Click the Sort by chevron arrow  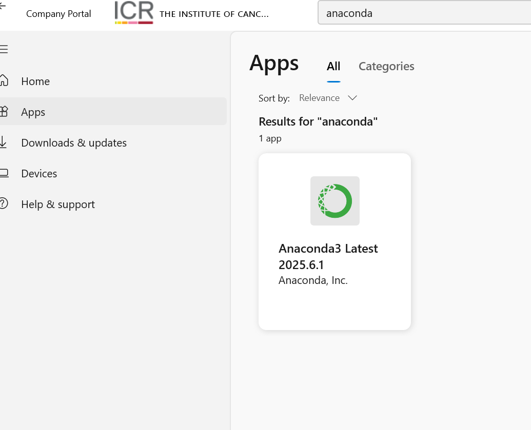(352, 98)
